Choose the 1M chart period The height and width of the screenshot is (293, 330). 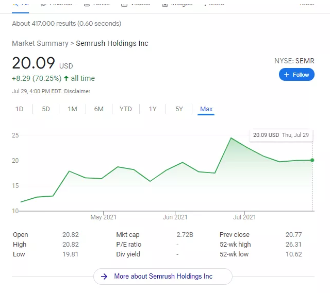pyautogui.click(x=72, y=109)
